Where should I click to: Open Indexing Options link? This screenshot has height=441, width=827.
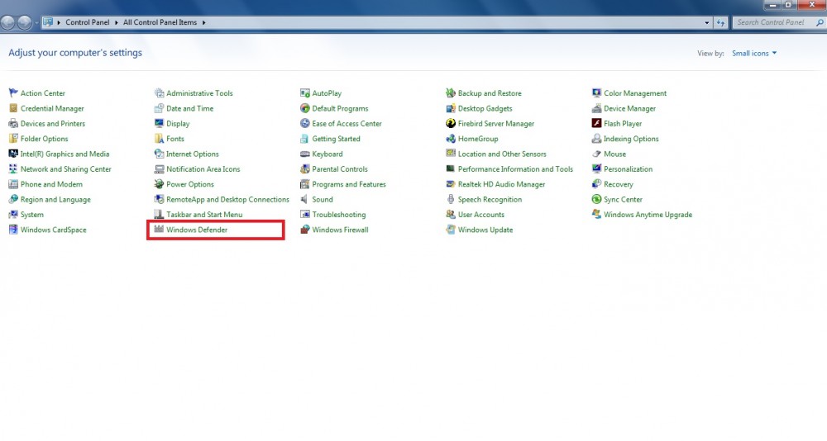631,139
